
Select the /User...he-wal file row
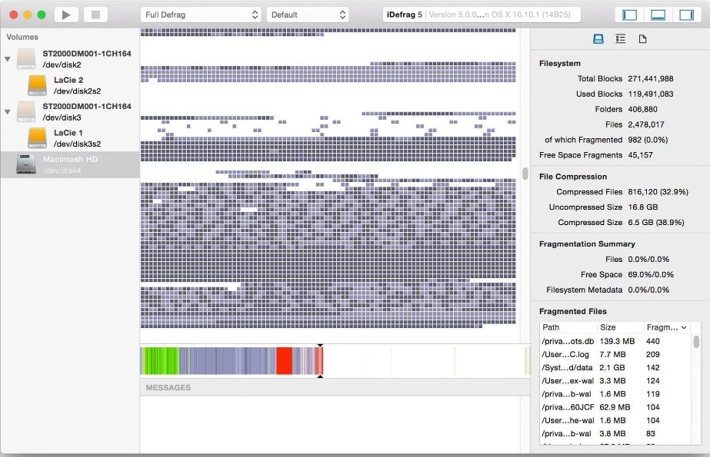click(x=616, y=420)
